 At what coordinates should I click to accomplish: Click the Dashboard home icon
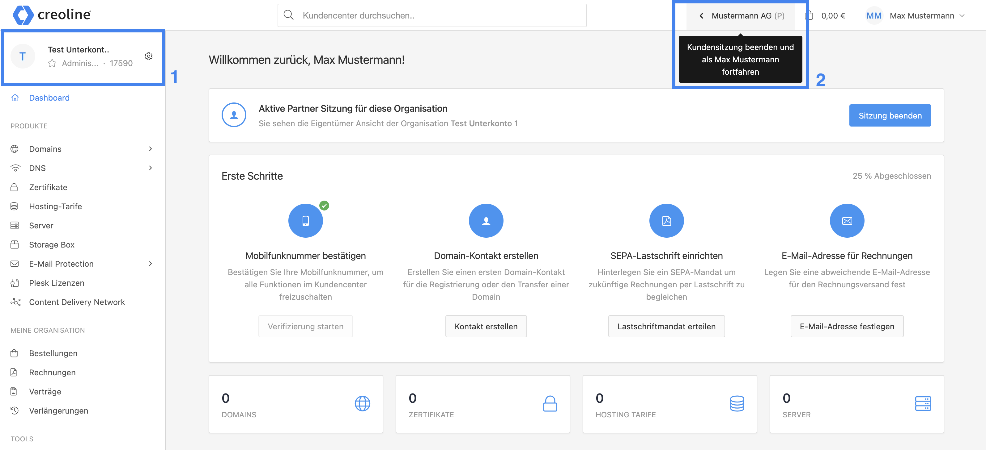15,98
